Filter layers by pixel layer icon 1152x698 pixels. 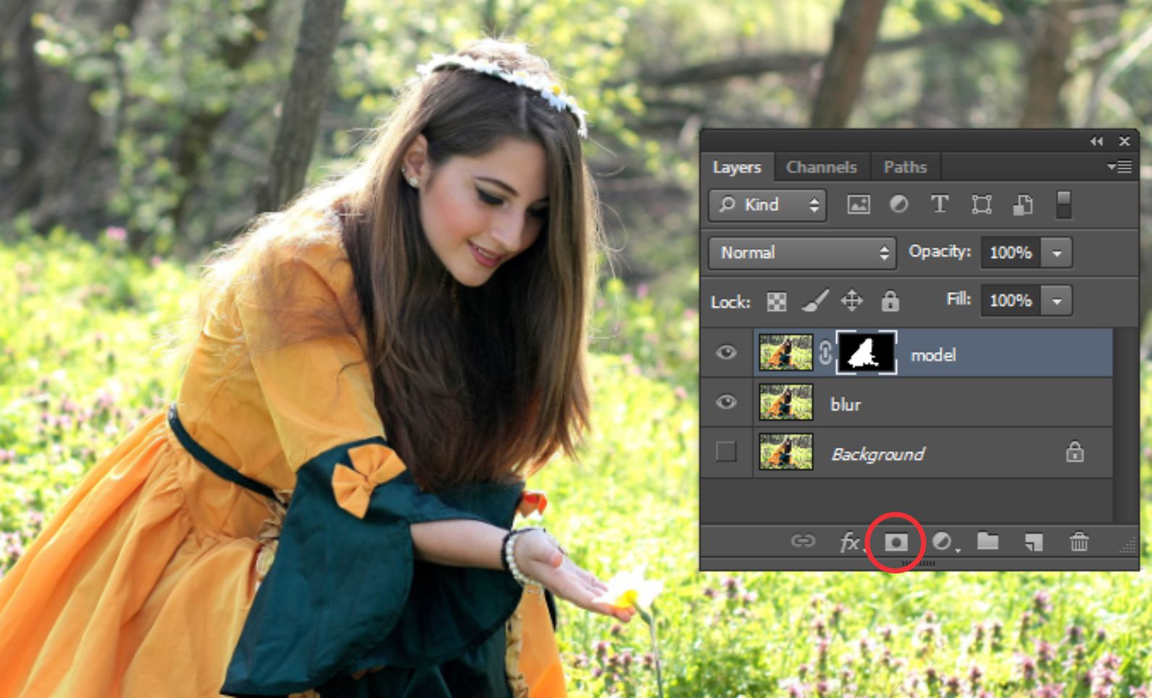click(x=859, y=205)
